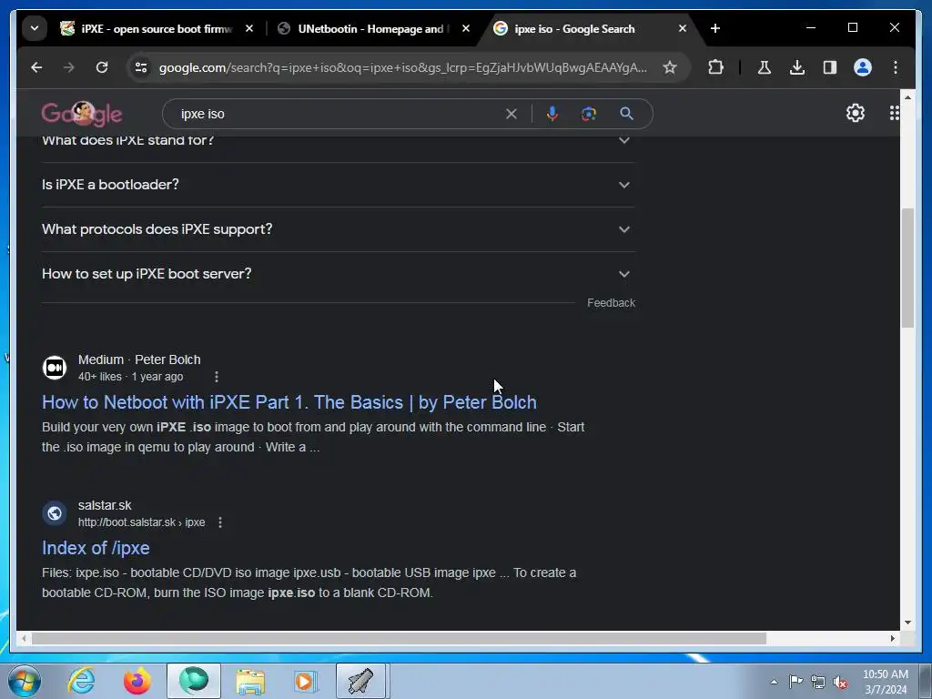Close the ipxe iso Google Search tab
Image resolution: width=932 pixels, height=699 pixels.
pyautogui.click(x=683, y=28)
